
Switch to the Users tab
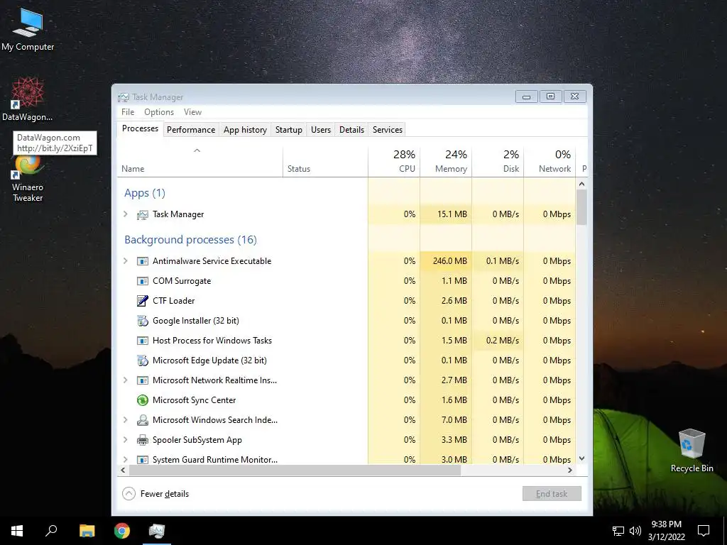321,130
